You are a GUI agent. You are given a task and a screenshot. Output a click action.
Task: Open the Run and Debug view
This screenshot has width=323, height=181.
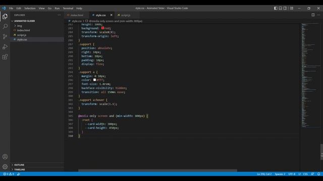click(x=5, y=47)
